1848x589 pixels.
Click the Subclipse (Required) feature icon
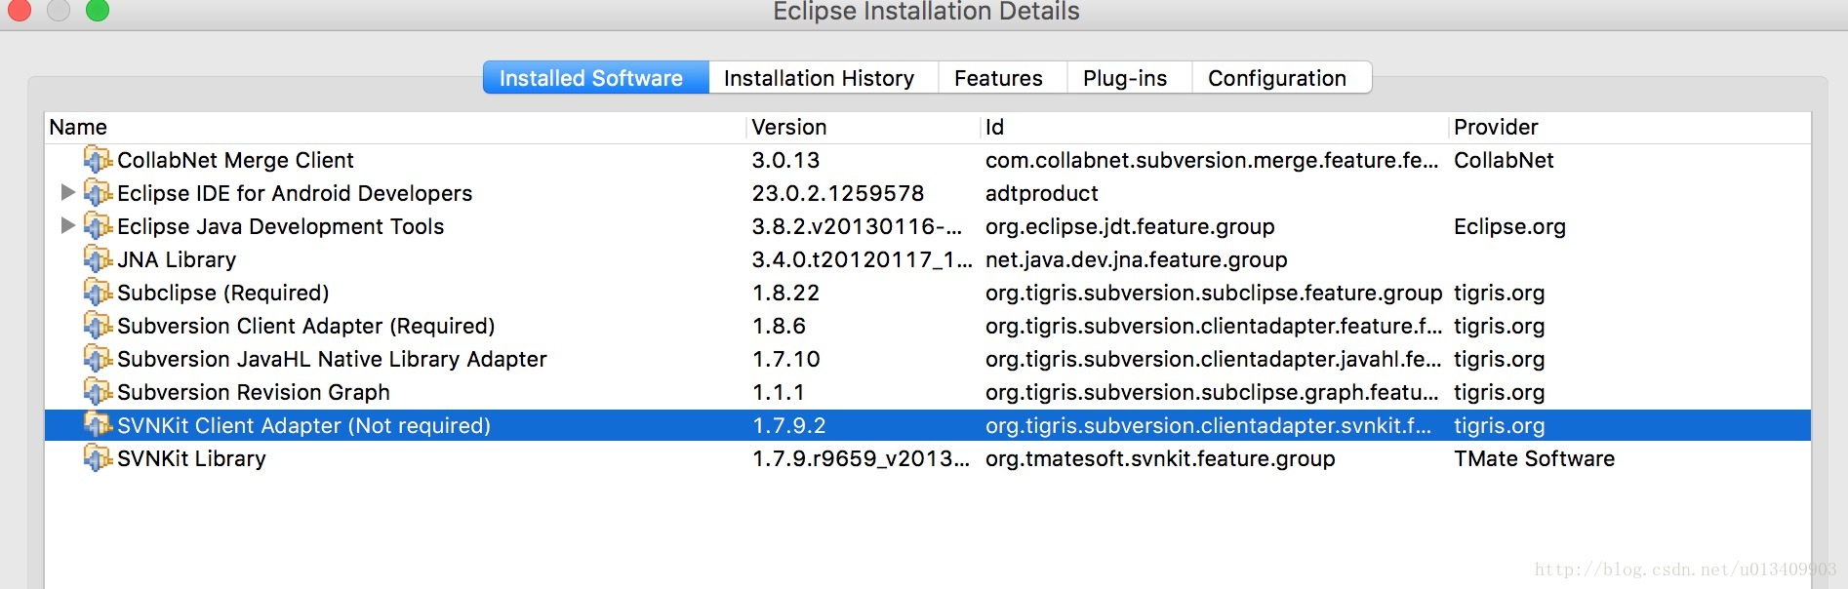pos(98,292)
